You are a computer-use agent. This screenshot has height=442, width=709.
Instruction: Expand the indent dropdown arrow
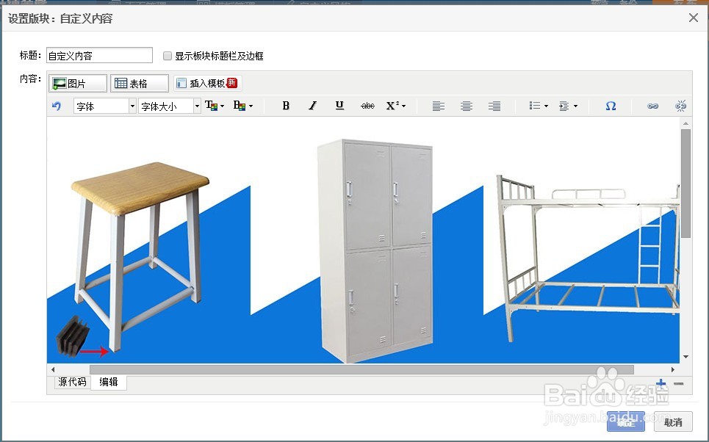575,106
